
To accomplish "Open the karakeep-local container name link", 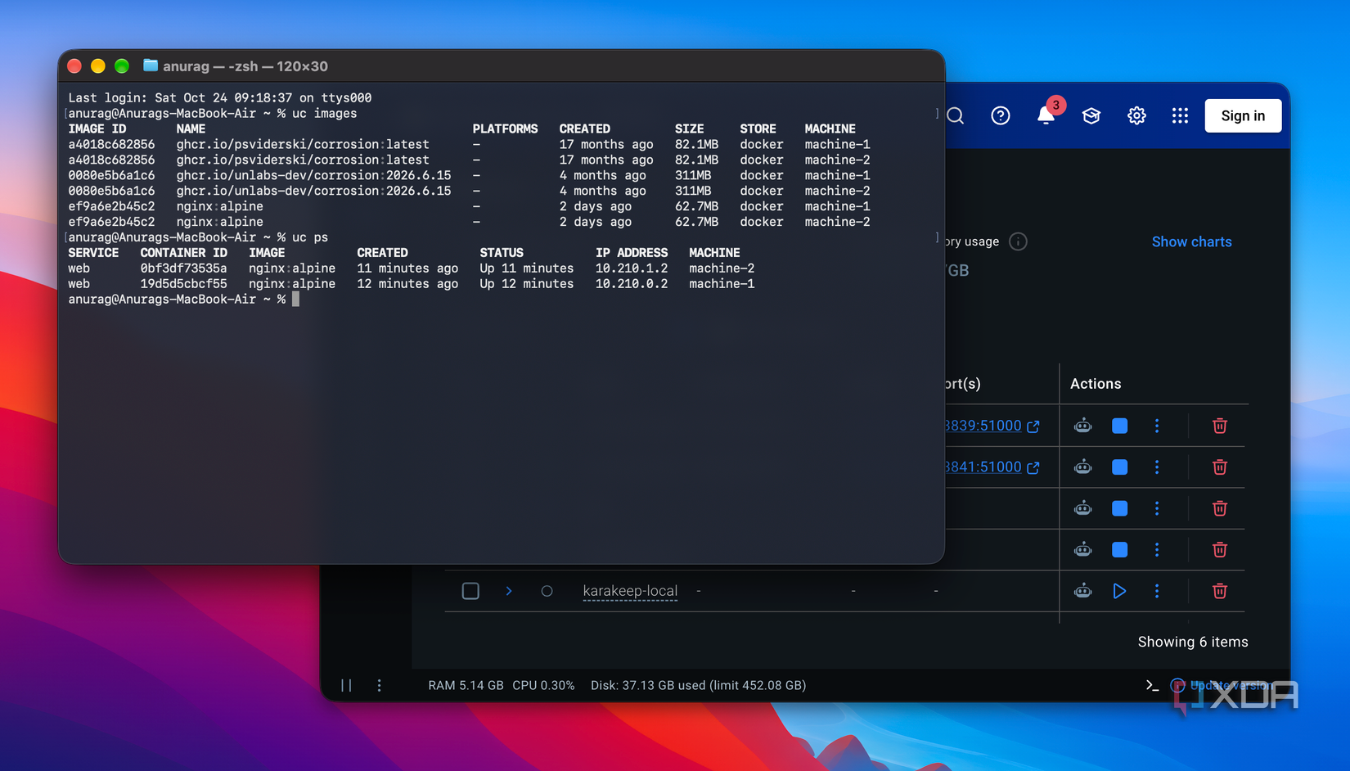I will (630, 591).
